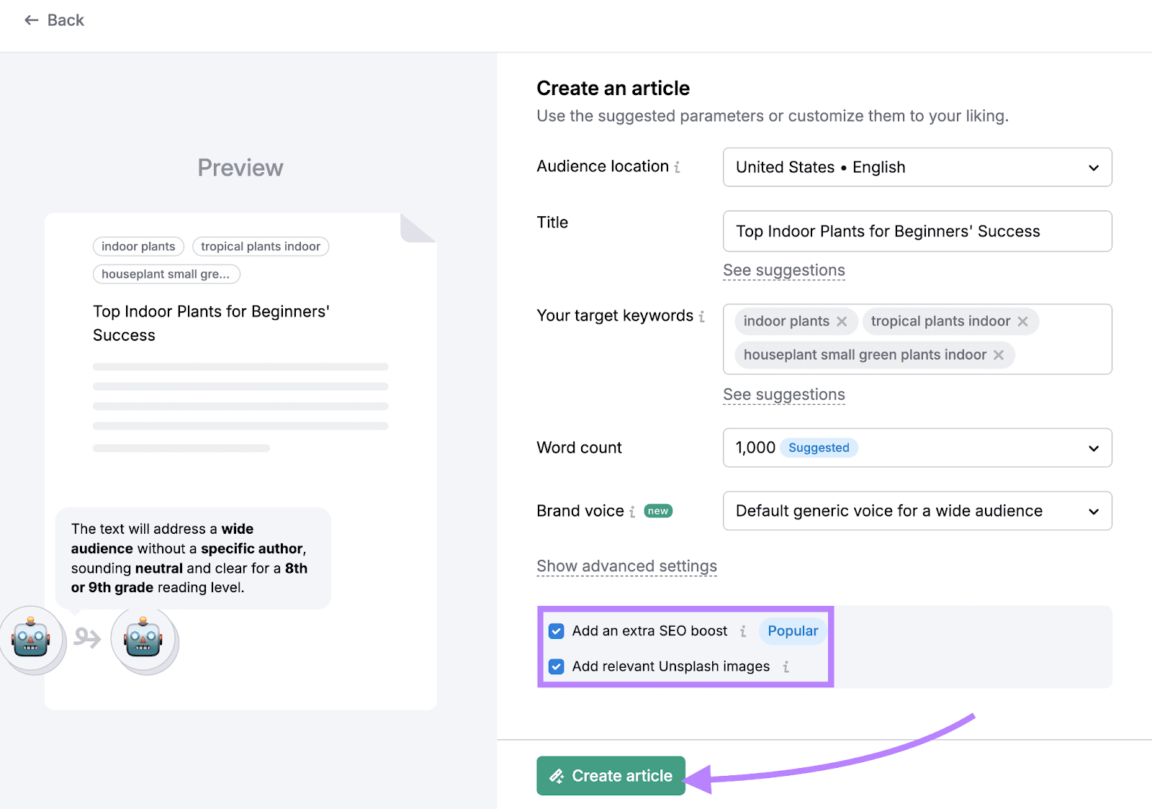
Task: Open the Audience location dropdown
Action: pyautogui.click(x=917, y=167)
